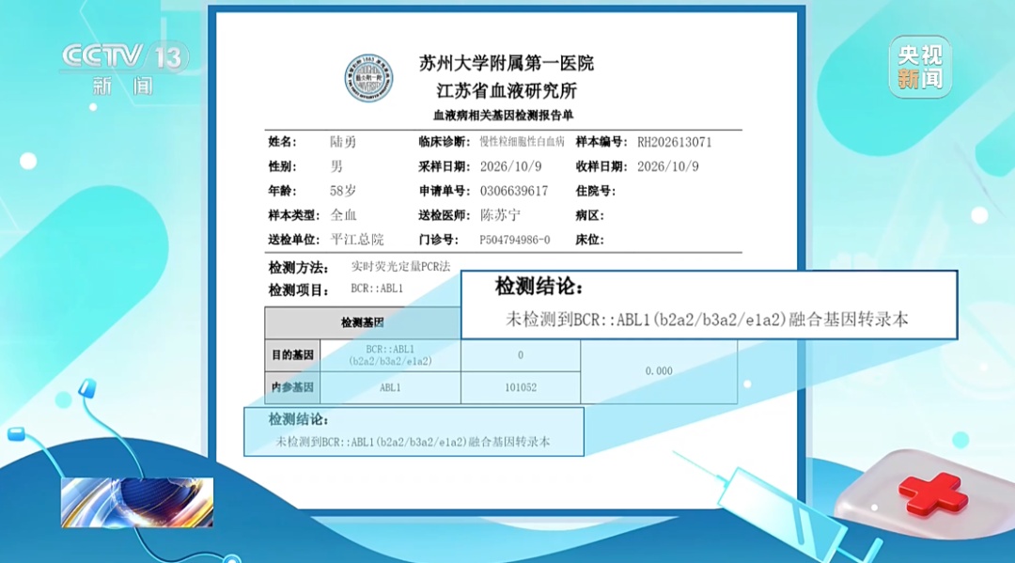Select the 临床诊断 field label
Viewport: 1015px width, 563px height.
click(444, 142)
